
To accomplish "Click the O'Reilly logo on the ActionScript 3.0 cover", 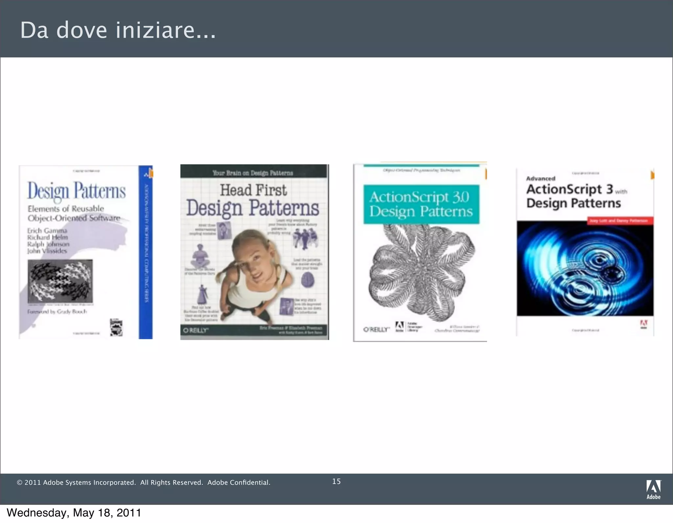I will coord(376,329).
